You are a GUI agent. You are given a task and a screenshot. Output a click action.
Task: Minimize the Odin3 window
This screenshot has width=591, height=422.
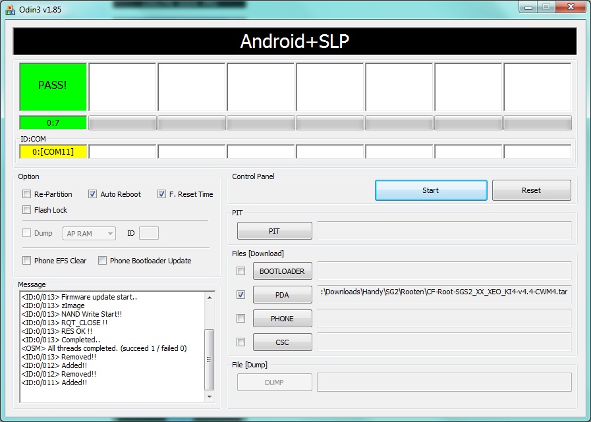coord(528,7)
